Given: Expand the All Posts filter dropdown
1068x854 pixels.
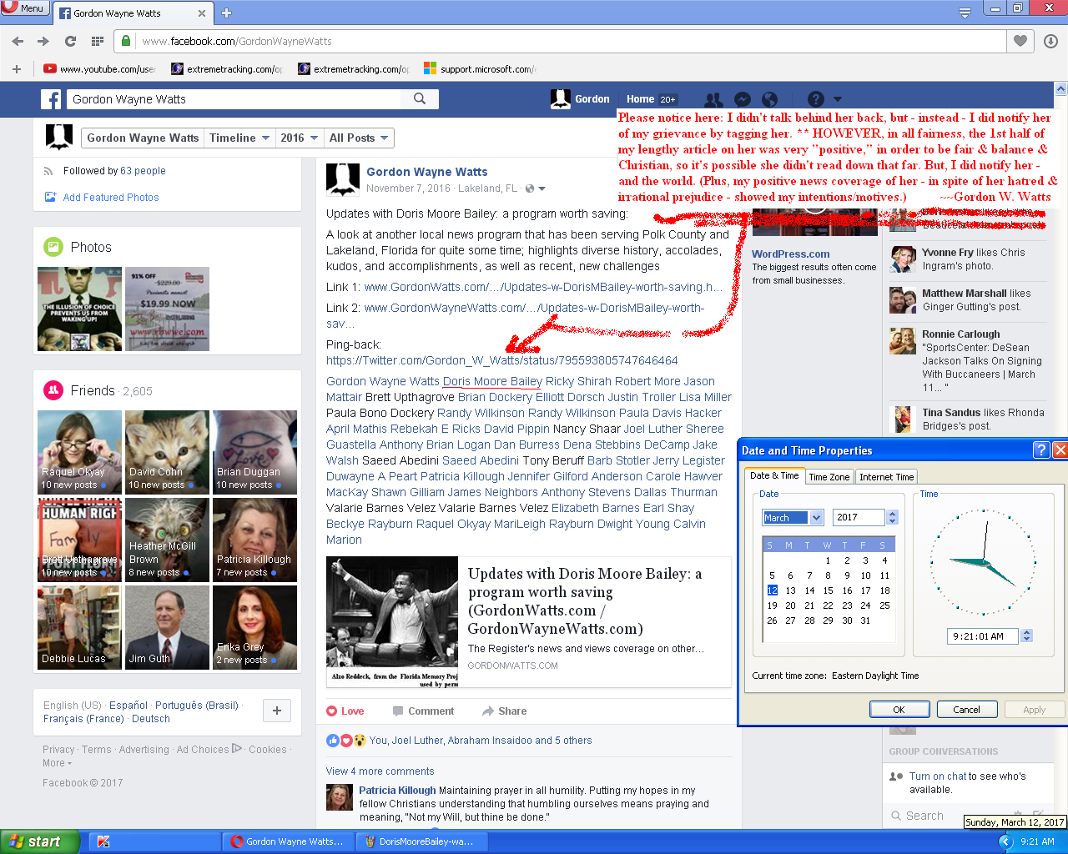Looking at the screenshot, I should coord(359,138).
